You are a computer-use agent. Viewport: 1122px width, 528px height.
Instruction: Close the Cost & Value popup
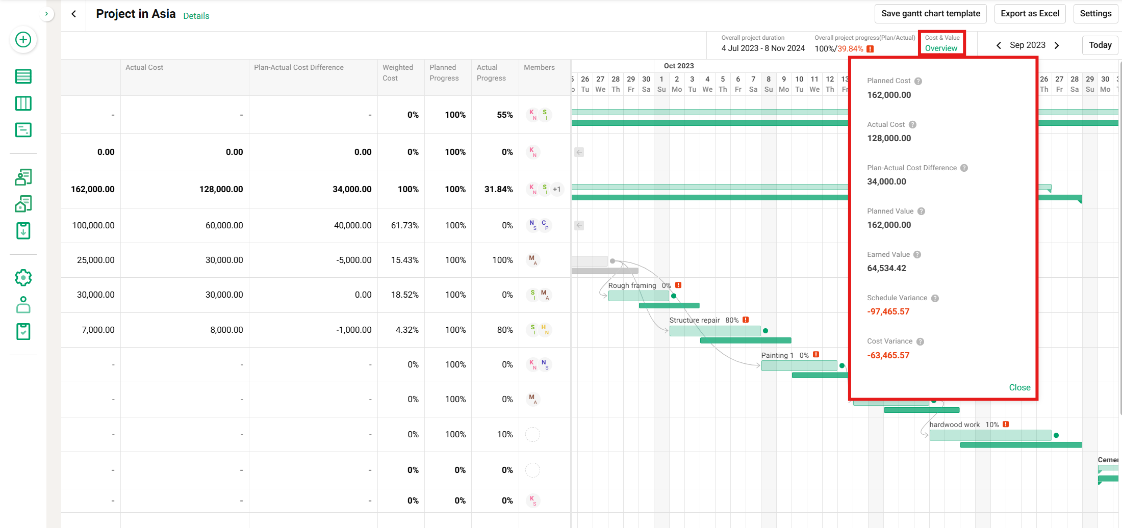tap(1019, 387)
